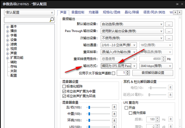The image size is (185, 128).
Task: Click the settings search input field
Action: [26, 20]
